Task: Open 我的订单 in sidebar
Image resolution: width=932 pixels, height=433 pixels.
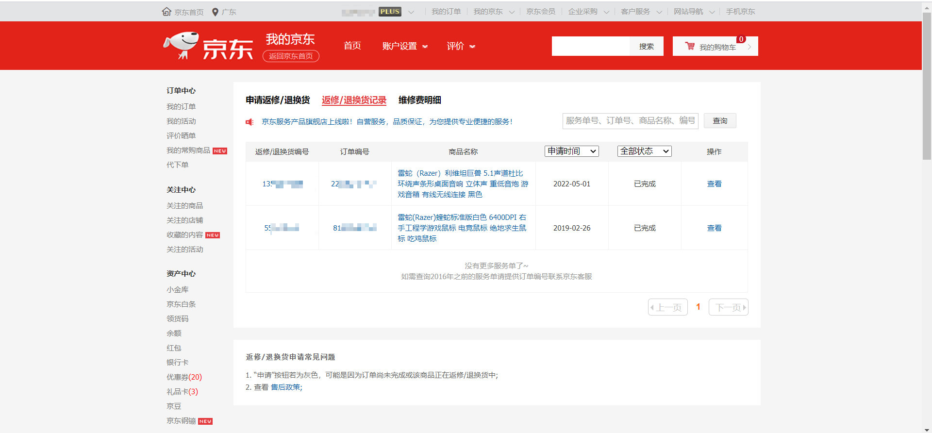Action: (x=181, y=107)
